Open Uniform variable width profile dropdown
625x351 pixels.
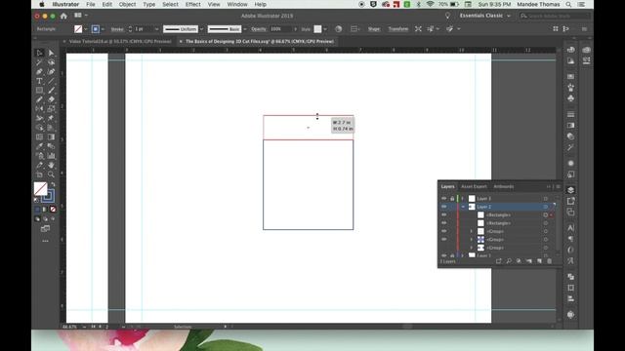[x=202, y=29]
